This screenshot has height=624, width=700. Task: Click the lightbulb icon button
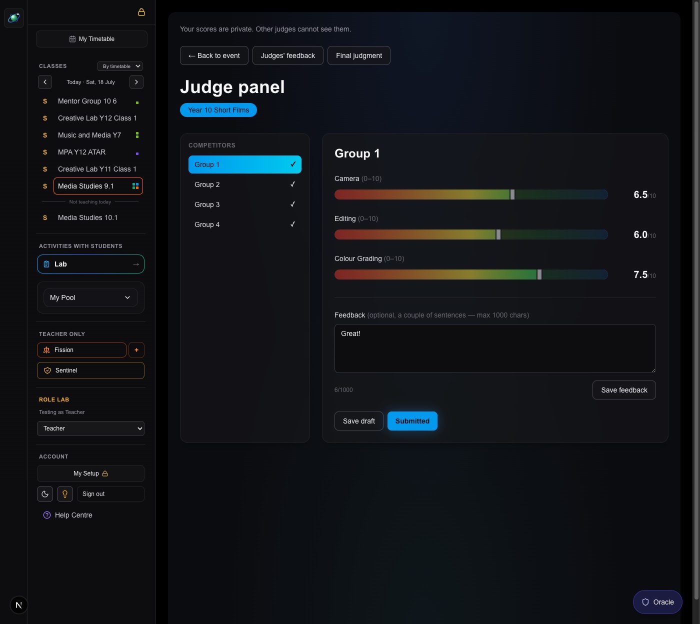pos(65,494)
